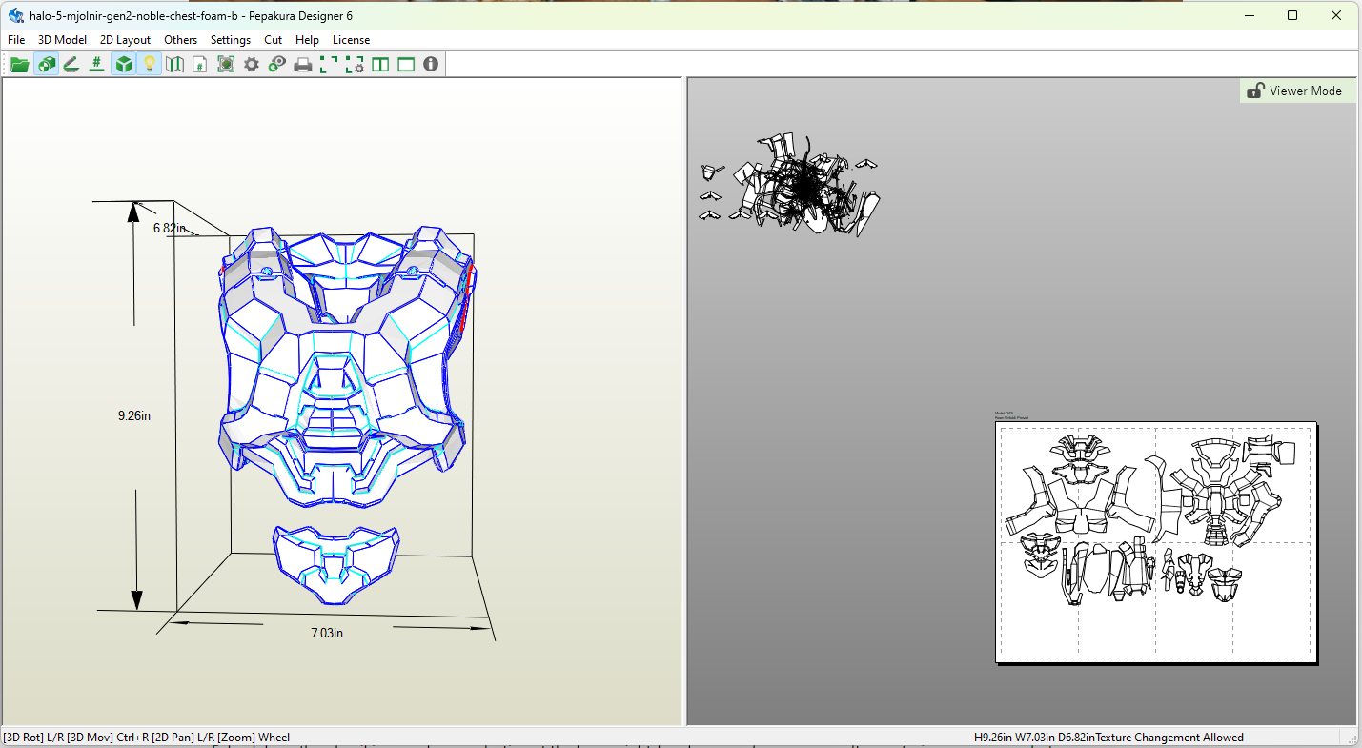Click the information icon in toolbar
The width and height of the screenshot is (1362, 748).
pyautogui.click(x=431, y=65)
